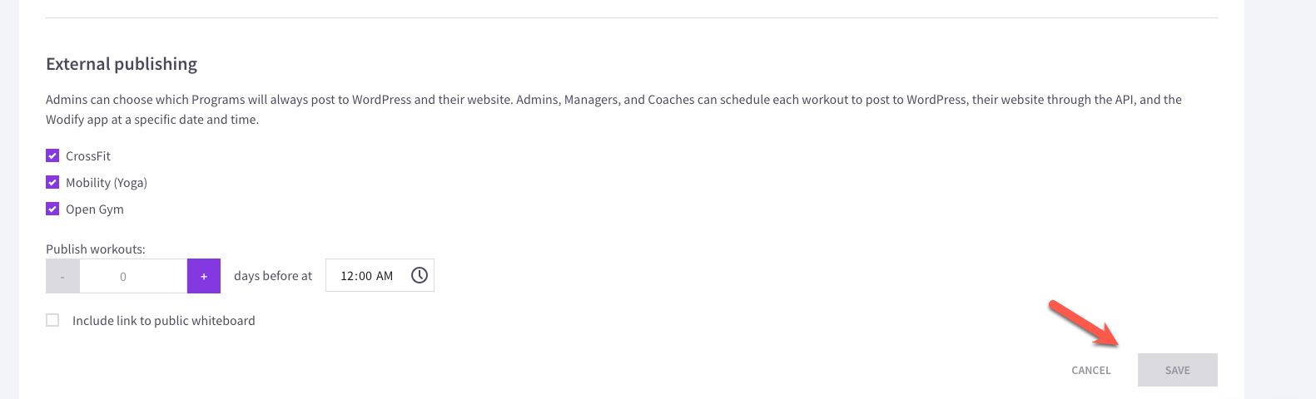Screen dimensions: 1316x399
Task: Open the clock time picker icon
Action: 420,275
